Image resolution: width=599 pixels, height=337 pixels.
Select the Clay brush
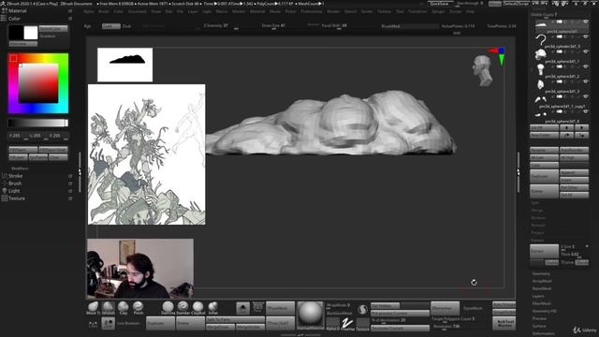coord(123,307)
